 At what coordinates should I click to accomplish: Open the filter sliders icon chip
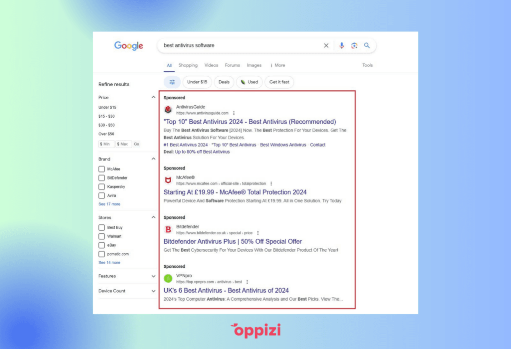172,82
